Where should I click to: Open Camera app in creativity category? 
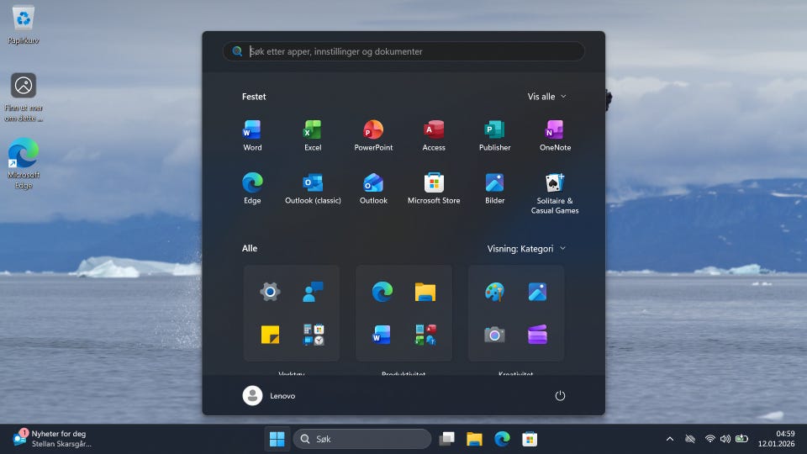494,335
